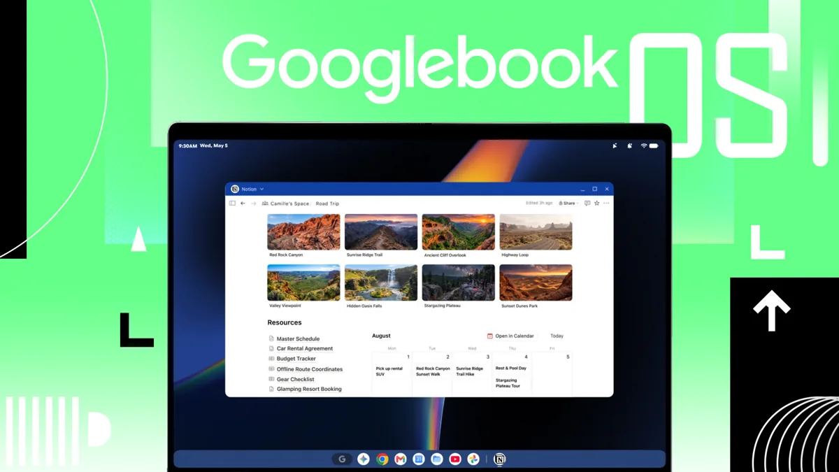
Task: Open Camille's Space breadcrumb
Action: pos(285,203)
